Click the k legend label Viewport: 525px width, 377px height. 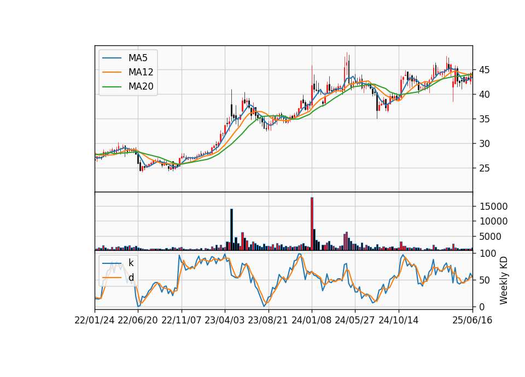[131, 263]
